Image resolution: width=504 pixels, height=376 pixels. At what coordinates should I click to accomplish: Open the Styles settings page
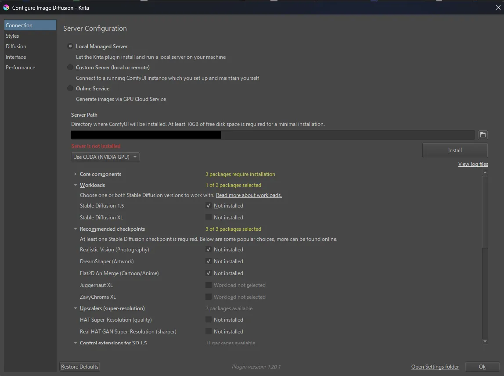[x=30, y=36]
